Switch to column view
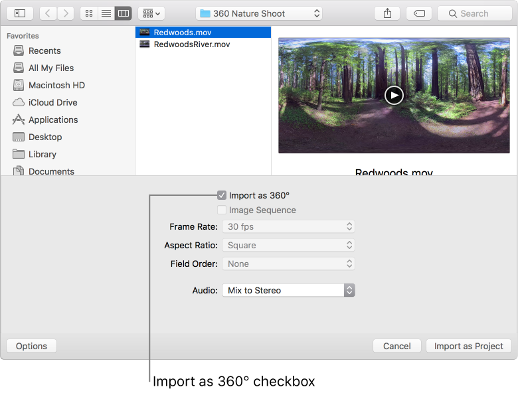This screenshot has width=518, height=393. point(124,13)
